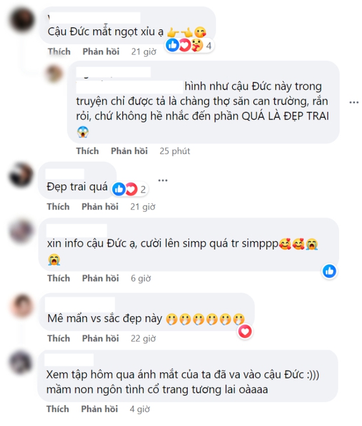
Task: Open the '6 giờ' timestamp link
Action: pyautogui.click(x=141, y=278)
